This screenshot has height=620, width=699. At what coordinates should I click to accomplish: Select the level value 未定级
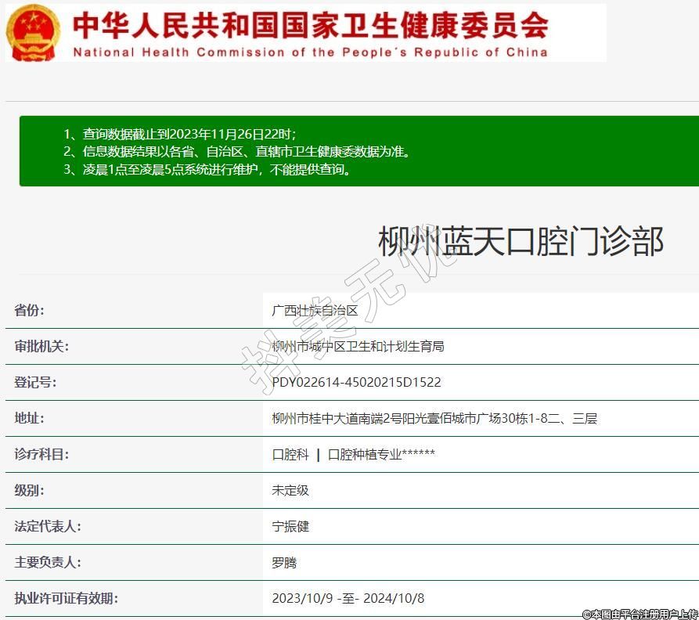click(x=290, y=490)
